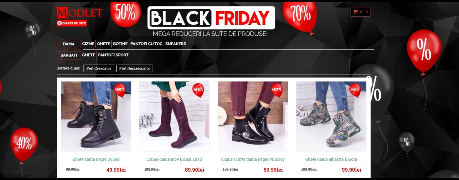The height and width of the screenshot is (180, 459).
Task: Click the -55% discount balloon badge
Action: 198,90
